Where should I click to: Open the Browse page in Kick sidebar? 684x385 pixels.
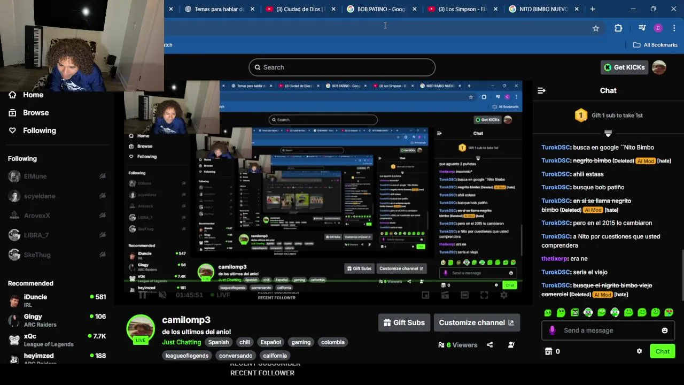pyautogui.click(x=28, y=113)
